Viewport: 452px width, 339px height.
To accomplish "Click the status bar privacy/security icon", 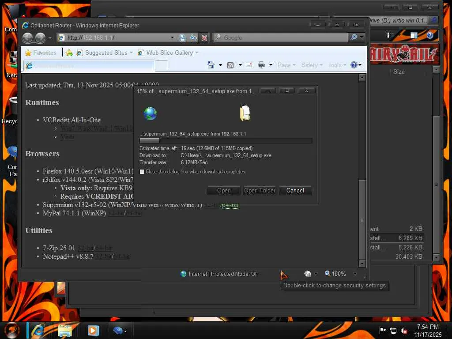I will (308, 274).
